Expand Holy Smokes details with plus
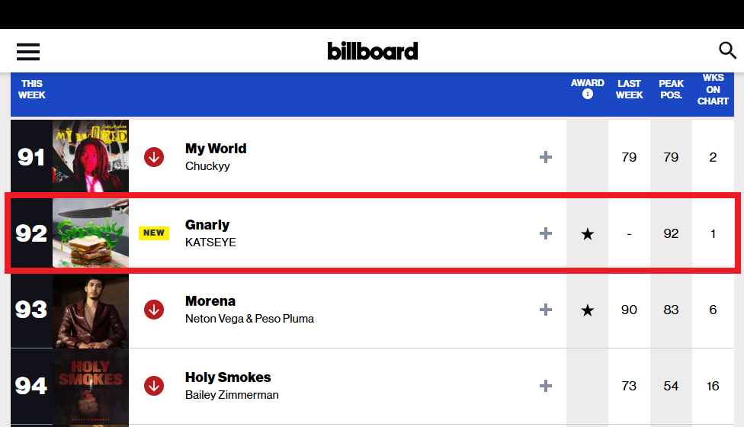 point(546,386)
